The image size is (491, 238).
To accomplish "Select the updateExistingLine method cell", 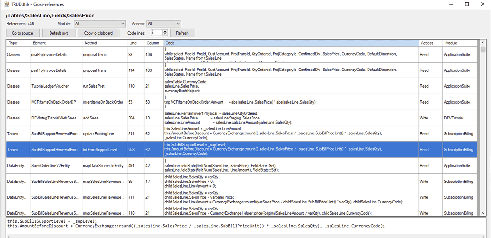I will (104, 133).
